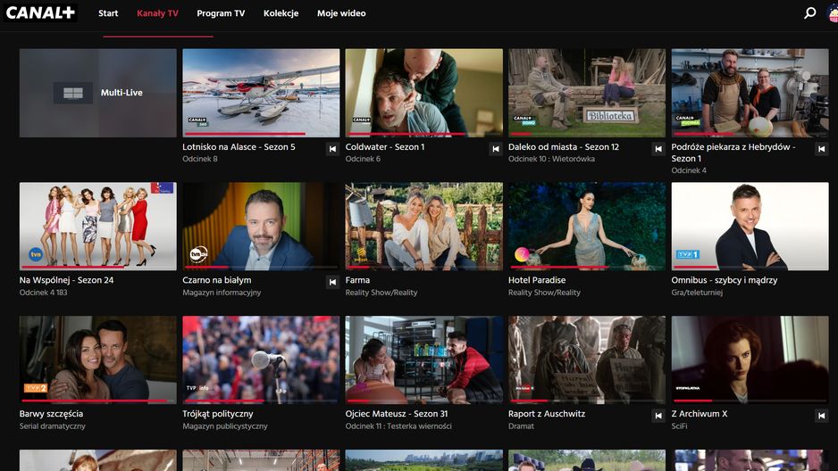Open the Moje wideo tab
Image resolution: width=838 pixels, height=471 pixels.
tap(341, 13)
